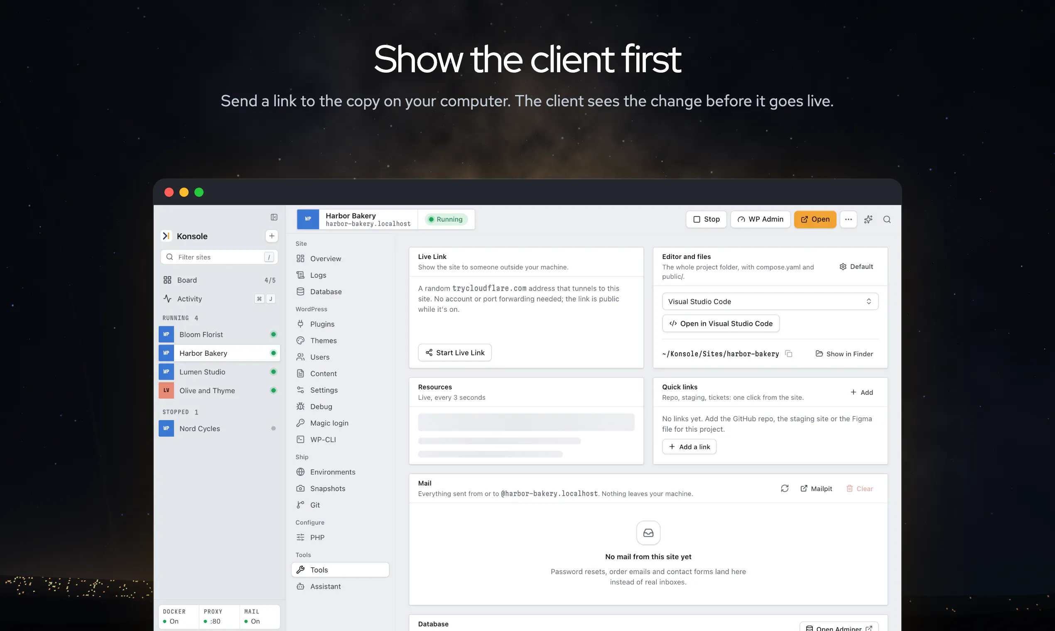
Task: Open the Users page
Action: 340,357
